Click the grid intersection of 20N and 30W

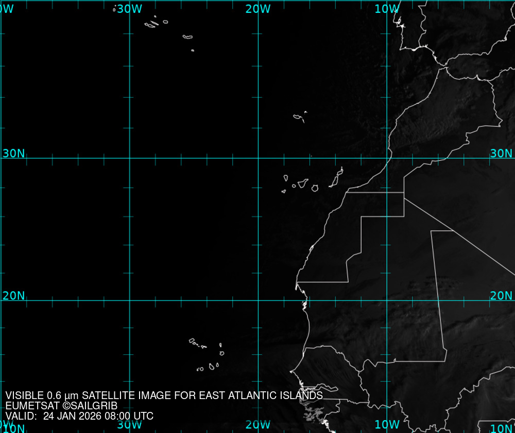(129, 300)
